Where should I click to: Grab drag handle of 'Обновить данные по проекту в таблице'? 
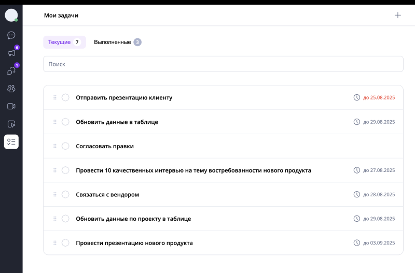click(x=55, y=219)
